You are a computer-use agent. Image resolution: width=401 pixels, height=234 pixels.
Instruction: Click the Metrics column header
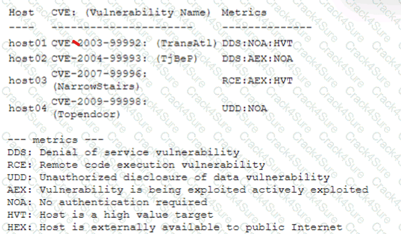244,12
